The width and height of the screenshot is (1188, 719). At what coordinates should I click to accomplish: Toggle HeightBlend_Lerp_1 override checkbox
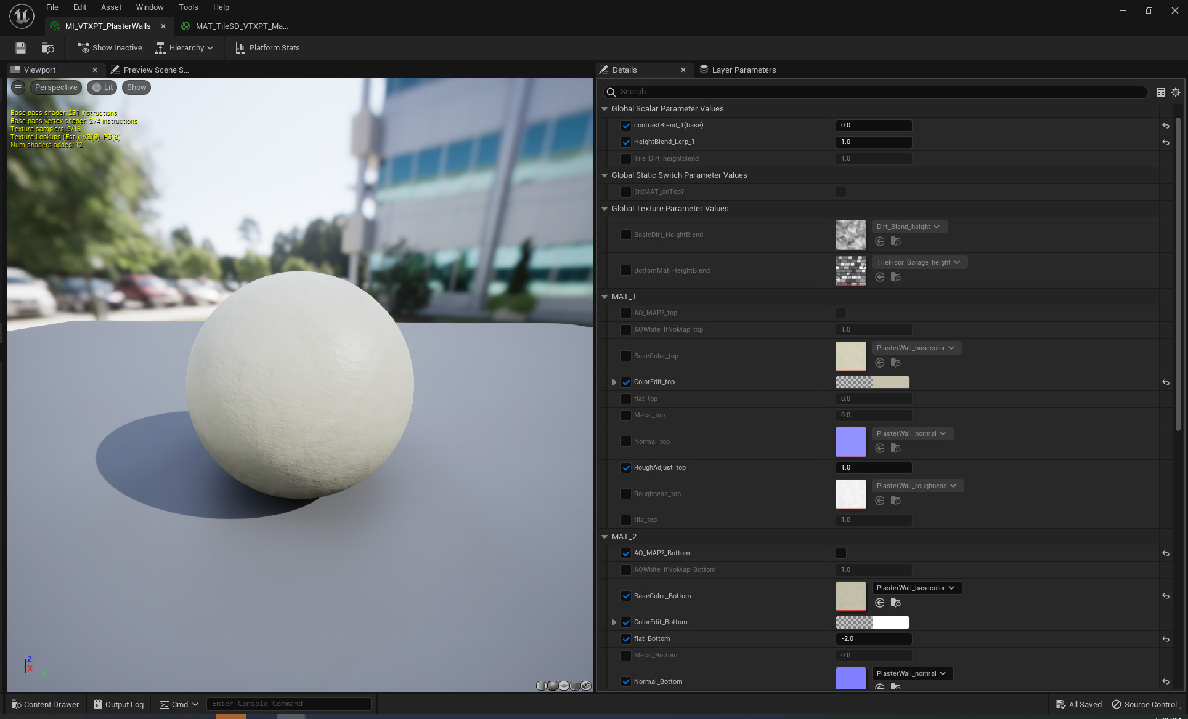tap(626, 142)
